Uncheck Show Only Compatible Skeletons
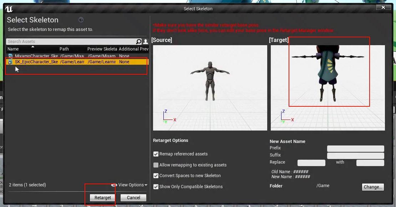The image size is (396, 207). click(156, 187)
